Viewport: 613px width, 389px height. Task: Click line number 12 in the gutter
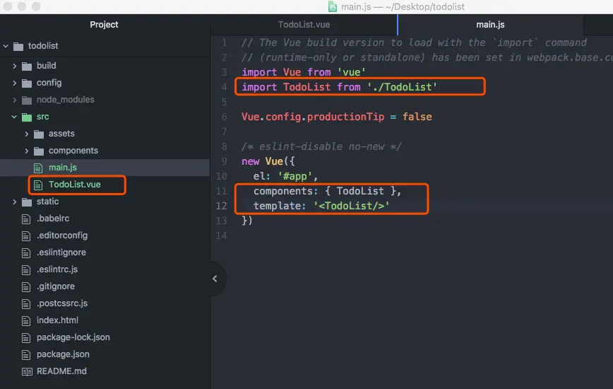(x=221, y=206)
